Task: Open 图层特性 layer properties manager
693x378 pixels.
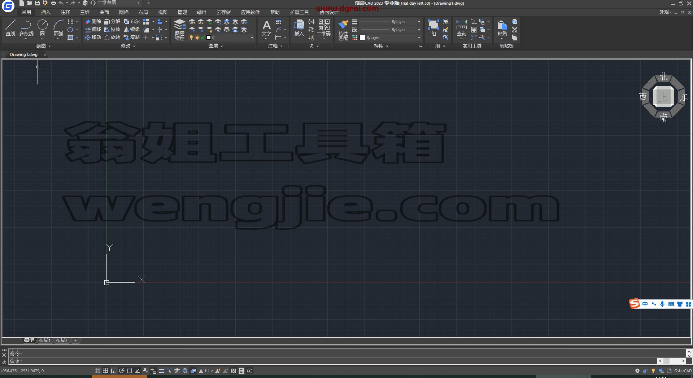Action: (180, 30)
